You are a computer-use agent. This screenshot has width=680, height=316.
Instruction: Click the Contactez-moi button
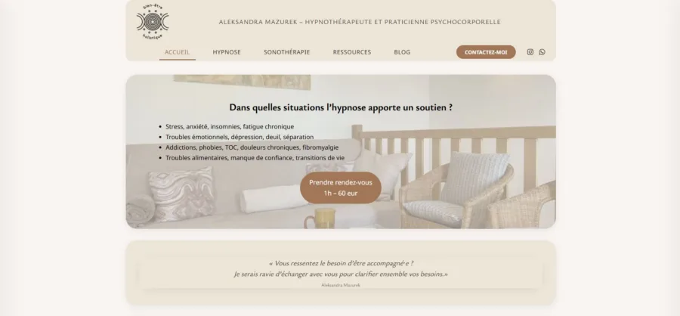(x=486, y=52)
